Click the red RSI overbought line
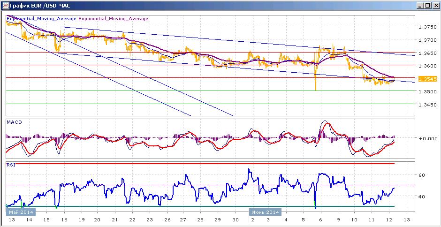The height and width of the screenshot is (227, 441). pos(200,163)
